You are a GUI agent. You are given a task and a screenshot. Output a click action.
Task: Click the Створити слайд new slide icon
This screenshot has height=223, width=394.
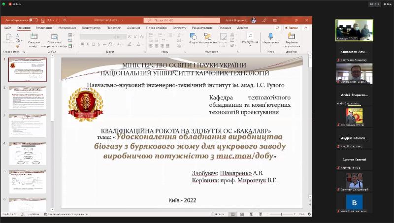34,36
